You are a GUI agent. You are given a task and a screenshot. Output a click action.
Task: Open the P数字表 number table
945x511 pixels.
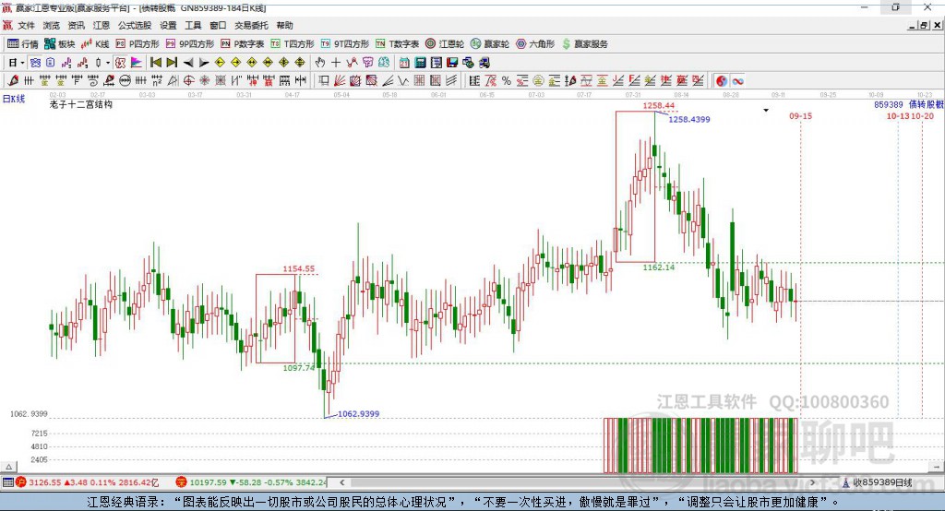pyautogui.click(x=243, y=44)
